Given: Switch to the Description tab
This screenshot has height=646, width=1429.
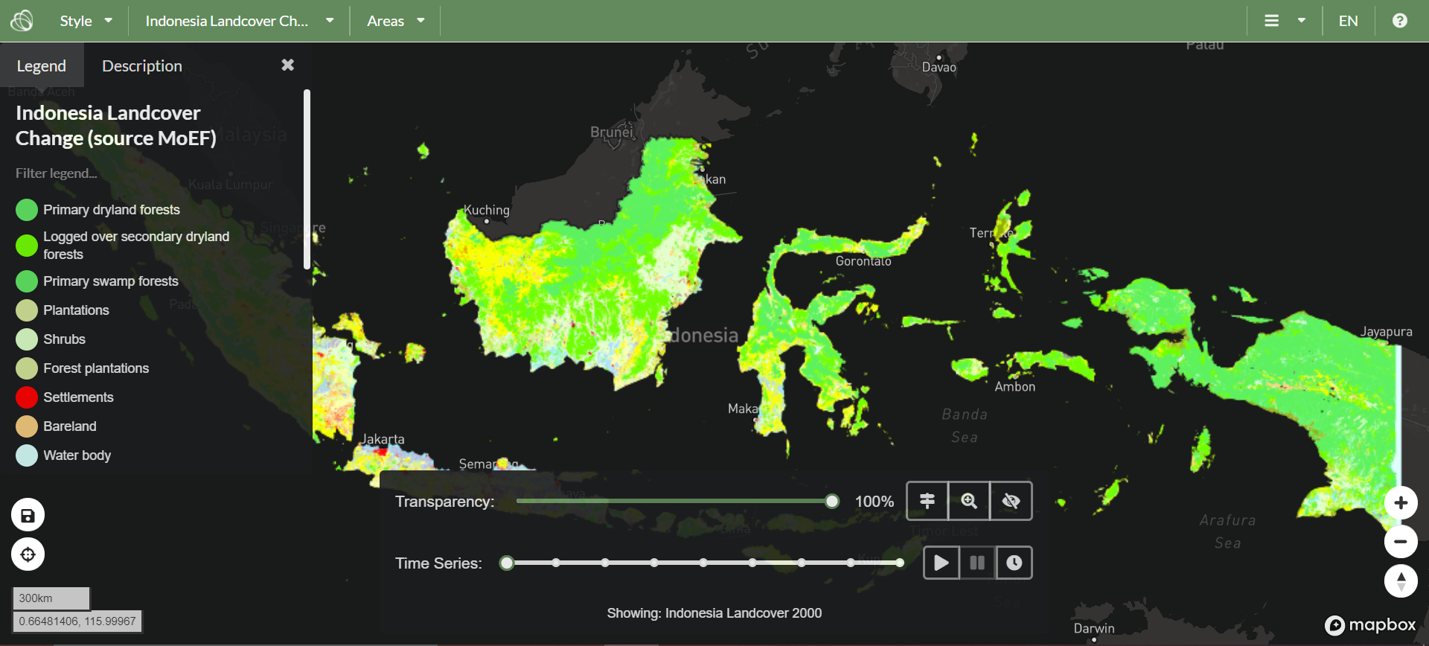Looking at the screenshot, I should (x=141, y=66).
